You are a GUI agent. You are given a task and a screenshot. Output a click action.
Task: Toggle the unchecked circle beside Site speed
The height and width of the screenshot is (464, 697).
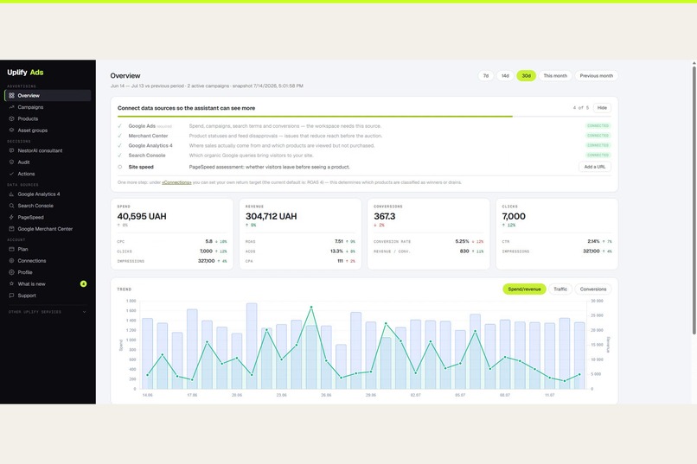[x=119, y=167]
